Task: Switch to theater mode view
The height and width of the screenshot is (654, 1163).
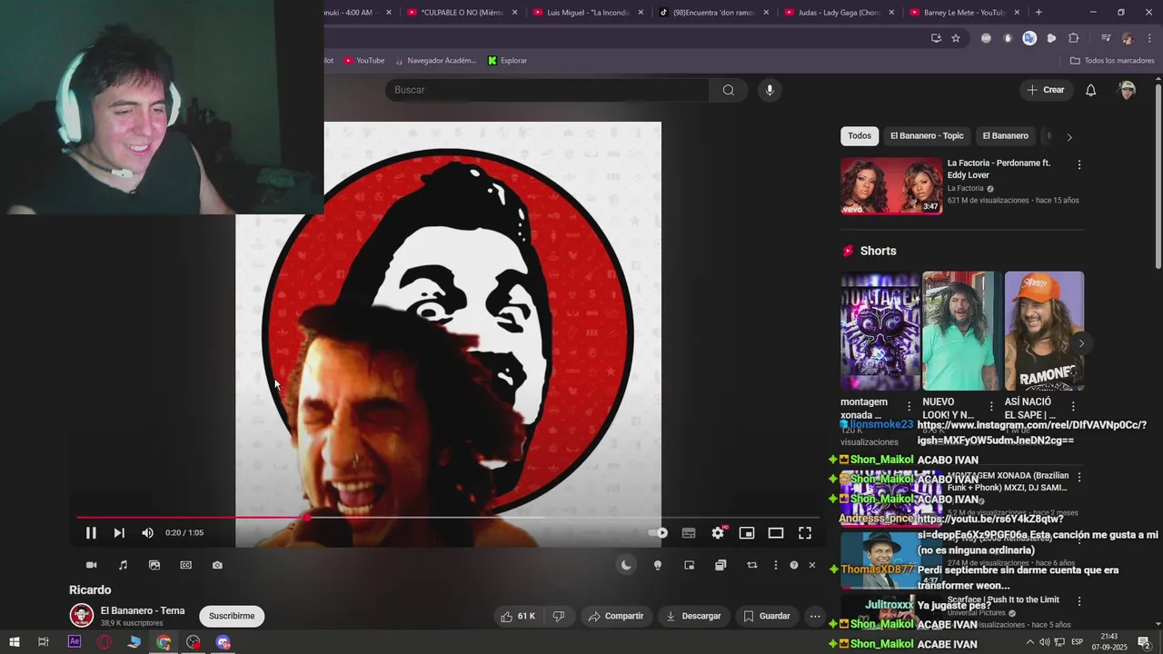Action: [x=776, y=533]
